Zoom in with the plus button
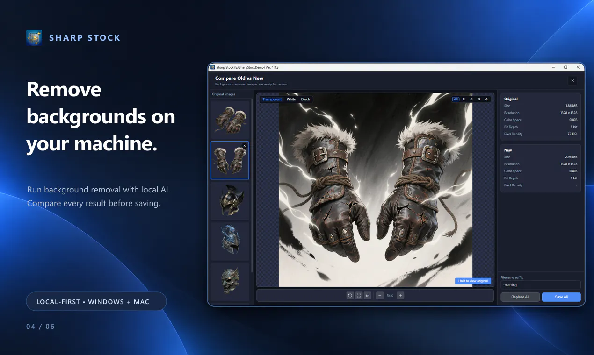 pos(400,295)
